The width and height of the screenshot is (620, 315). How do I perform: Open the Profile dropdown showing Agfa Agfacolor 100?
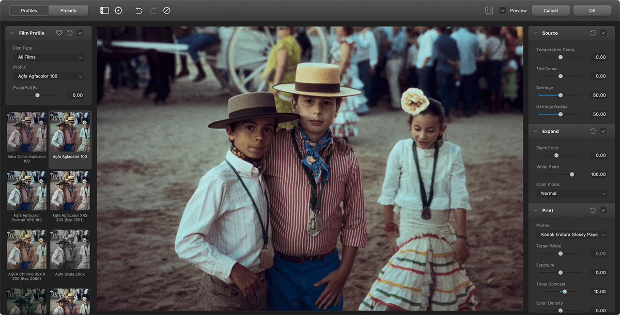pos(48,76)
